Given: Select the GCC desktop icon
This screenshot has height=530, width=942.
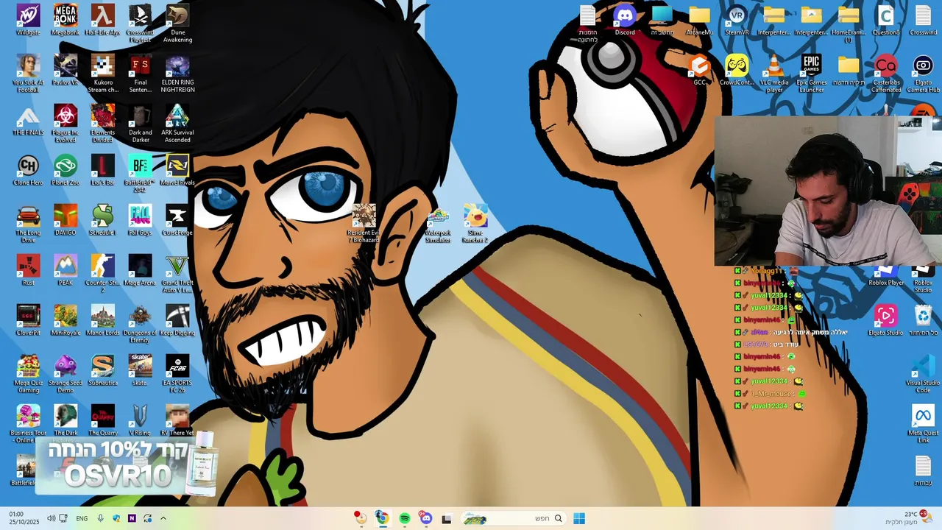Looking at the screenshot, I should tap(699, 70).
